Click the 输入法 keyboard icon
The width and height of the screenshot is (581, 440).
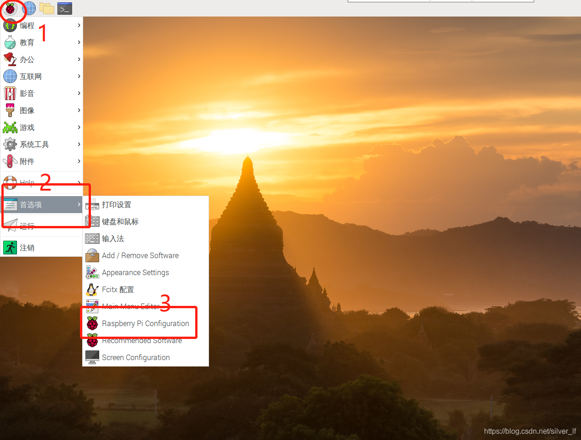pyautogui.click(x=92, y=238)
